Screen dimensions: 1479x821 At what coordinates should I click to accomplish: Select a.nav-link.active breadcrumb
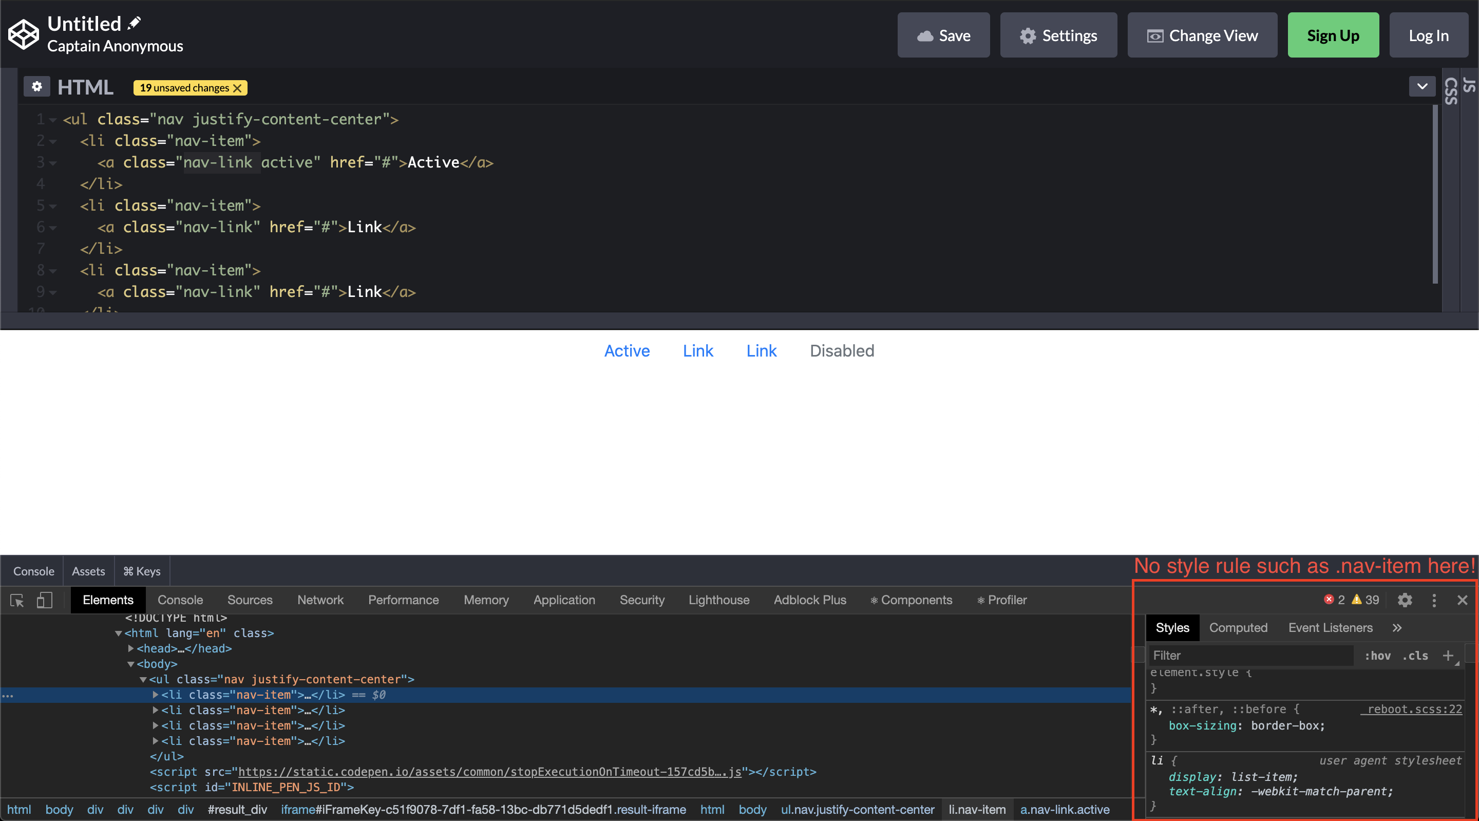pos(1065,810)
